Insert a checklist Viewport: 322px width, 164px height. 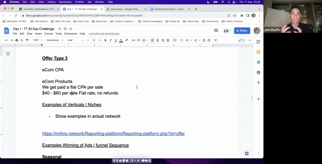click(x=182, y=40)
